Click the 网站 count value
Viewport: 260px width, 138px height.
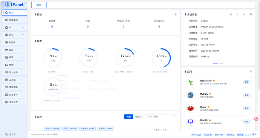click(88, 26)
